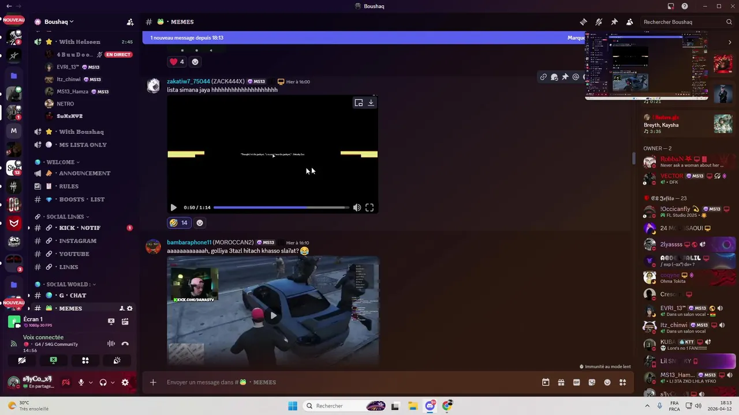739x415 pixels.
Task: Click the video progress bar of first video
Action: coord(281,207)
